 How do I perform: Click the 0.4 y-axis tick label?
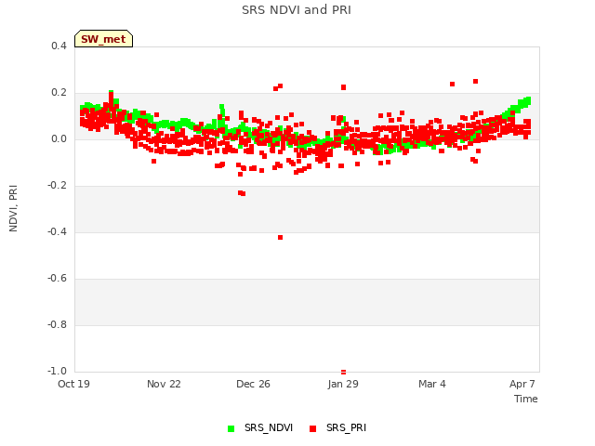coord(59,46)
